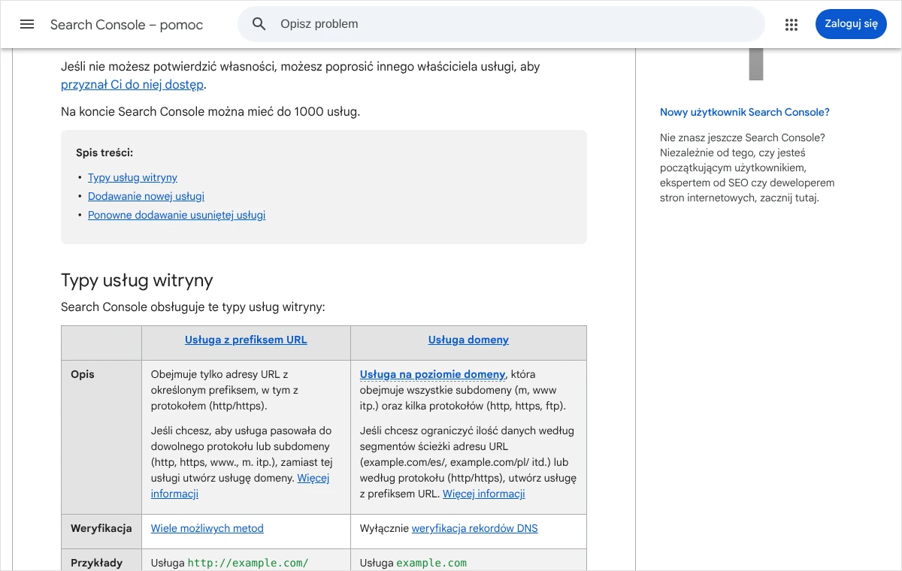Screen dimensions: 902x571
Task: Open 'Wiele możliwych metod' link
Action: [207, 528]
